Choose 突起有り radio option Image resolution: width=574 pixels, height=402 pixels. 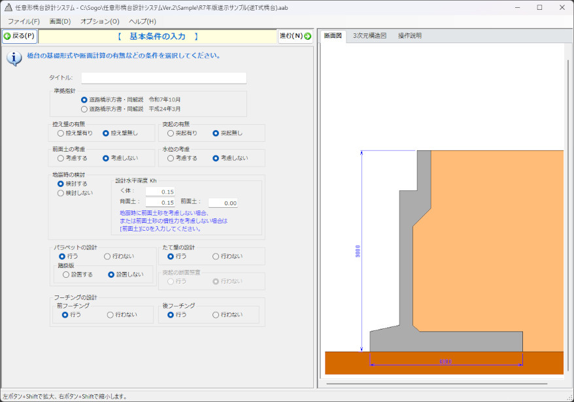click(171, 133)
